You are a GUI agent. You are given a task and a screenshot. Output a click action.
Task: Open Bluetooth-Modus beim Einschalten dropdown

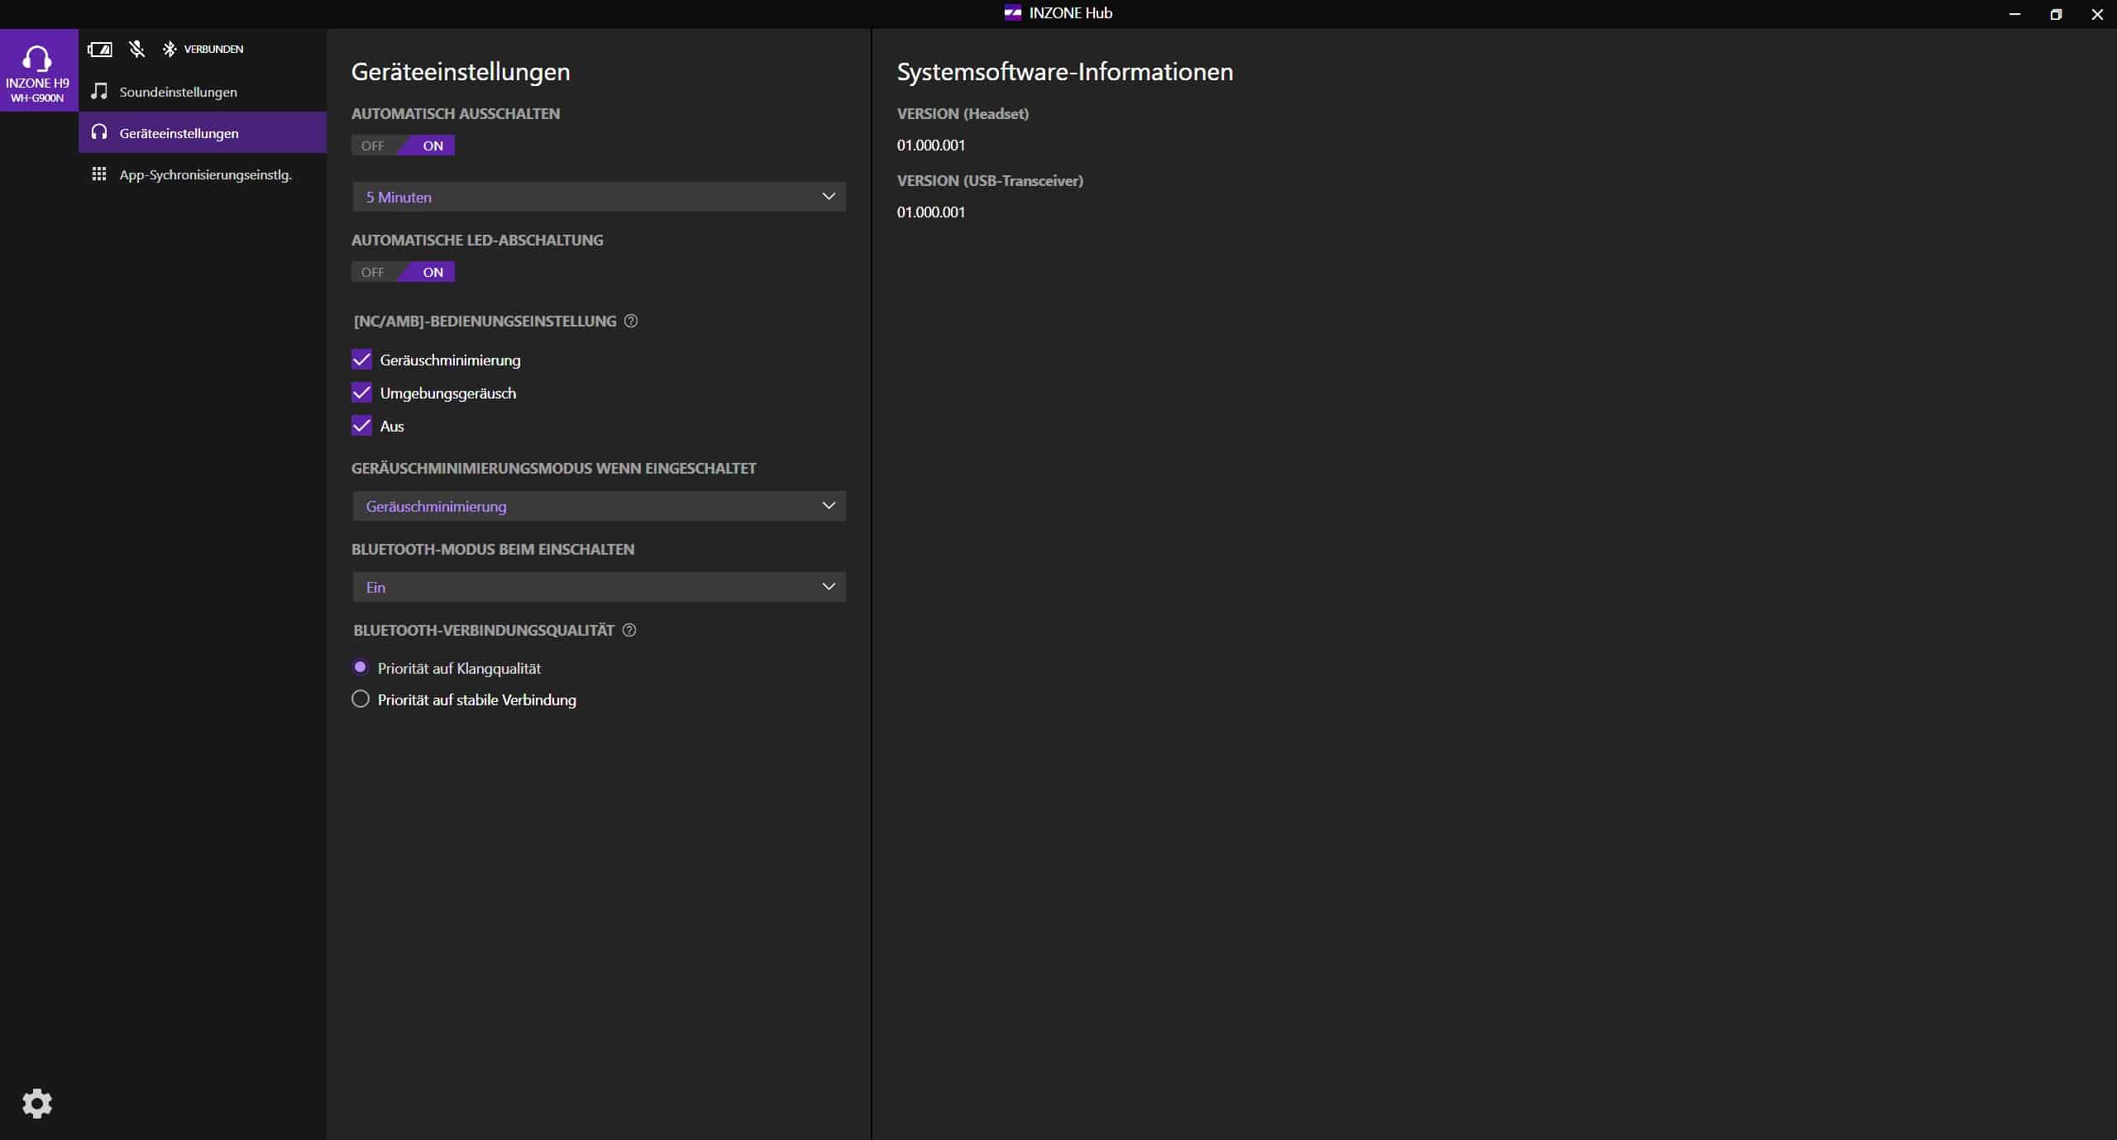599,587
